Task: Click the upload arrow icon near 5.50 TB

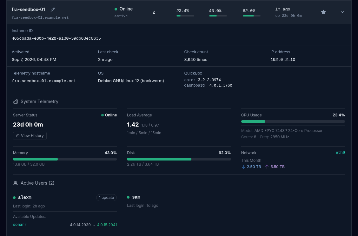Action: (267, 167)
